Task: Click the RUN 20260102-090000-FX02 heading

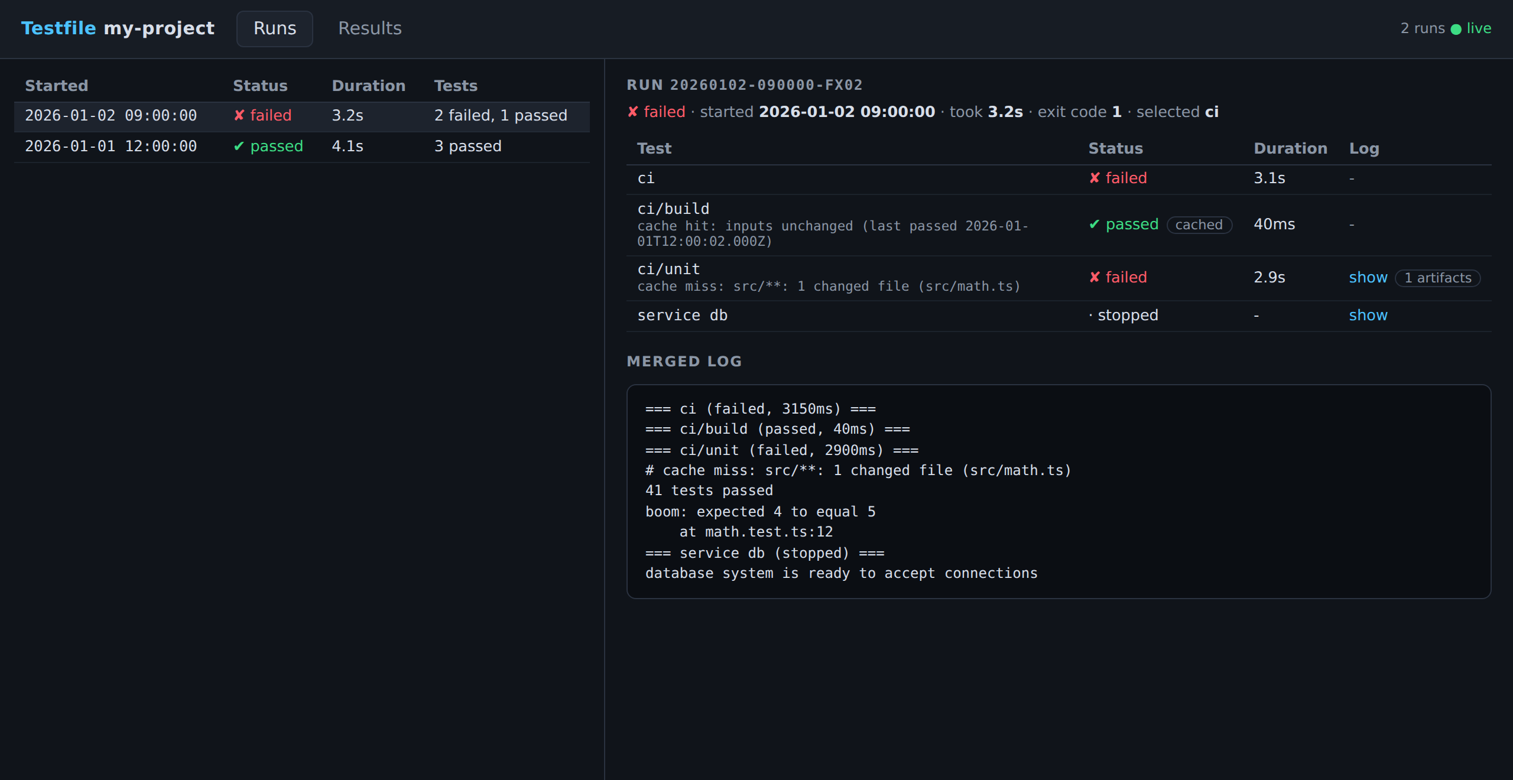Action: click(x=745, y=85)
